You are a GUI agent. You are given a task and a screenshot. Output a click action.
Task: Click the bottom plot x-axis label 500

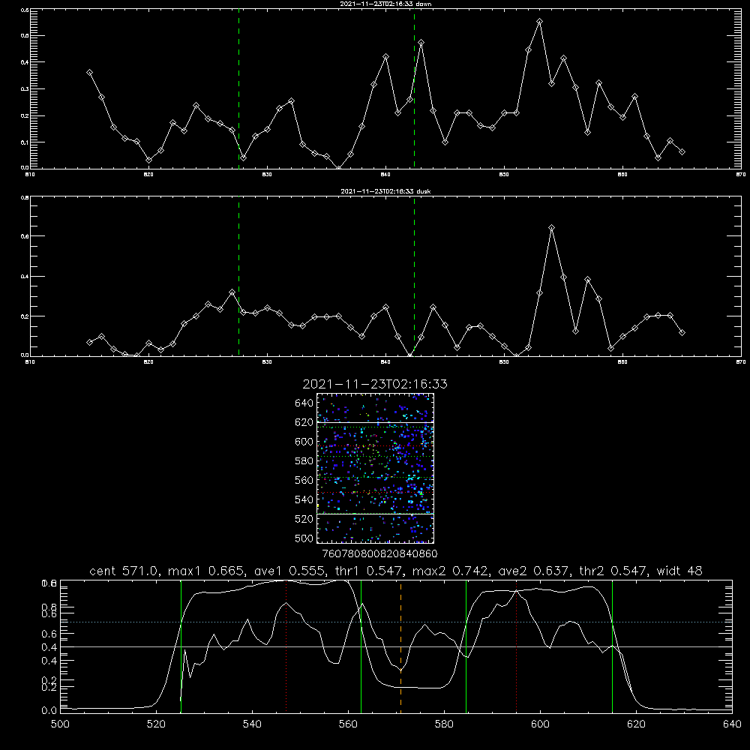[60, 724]
